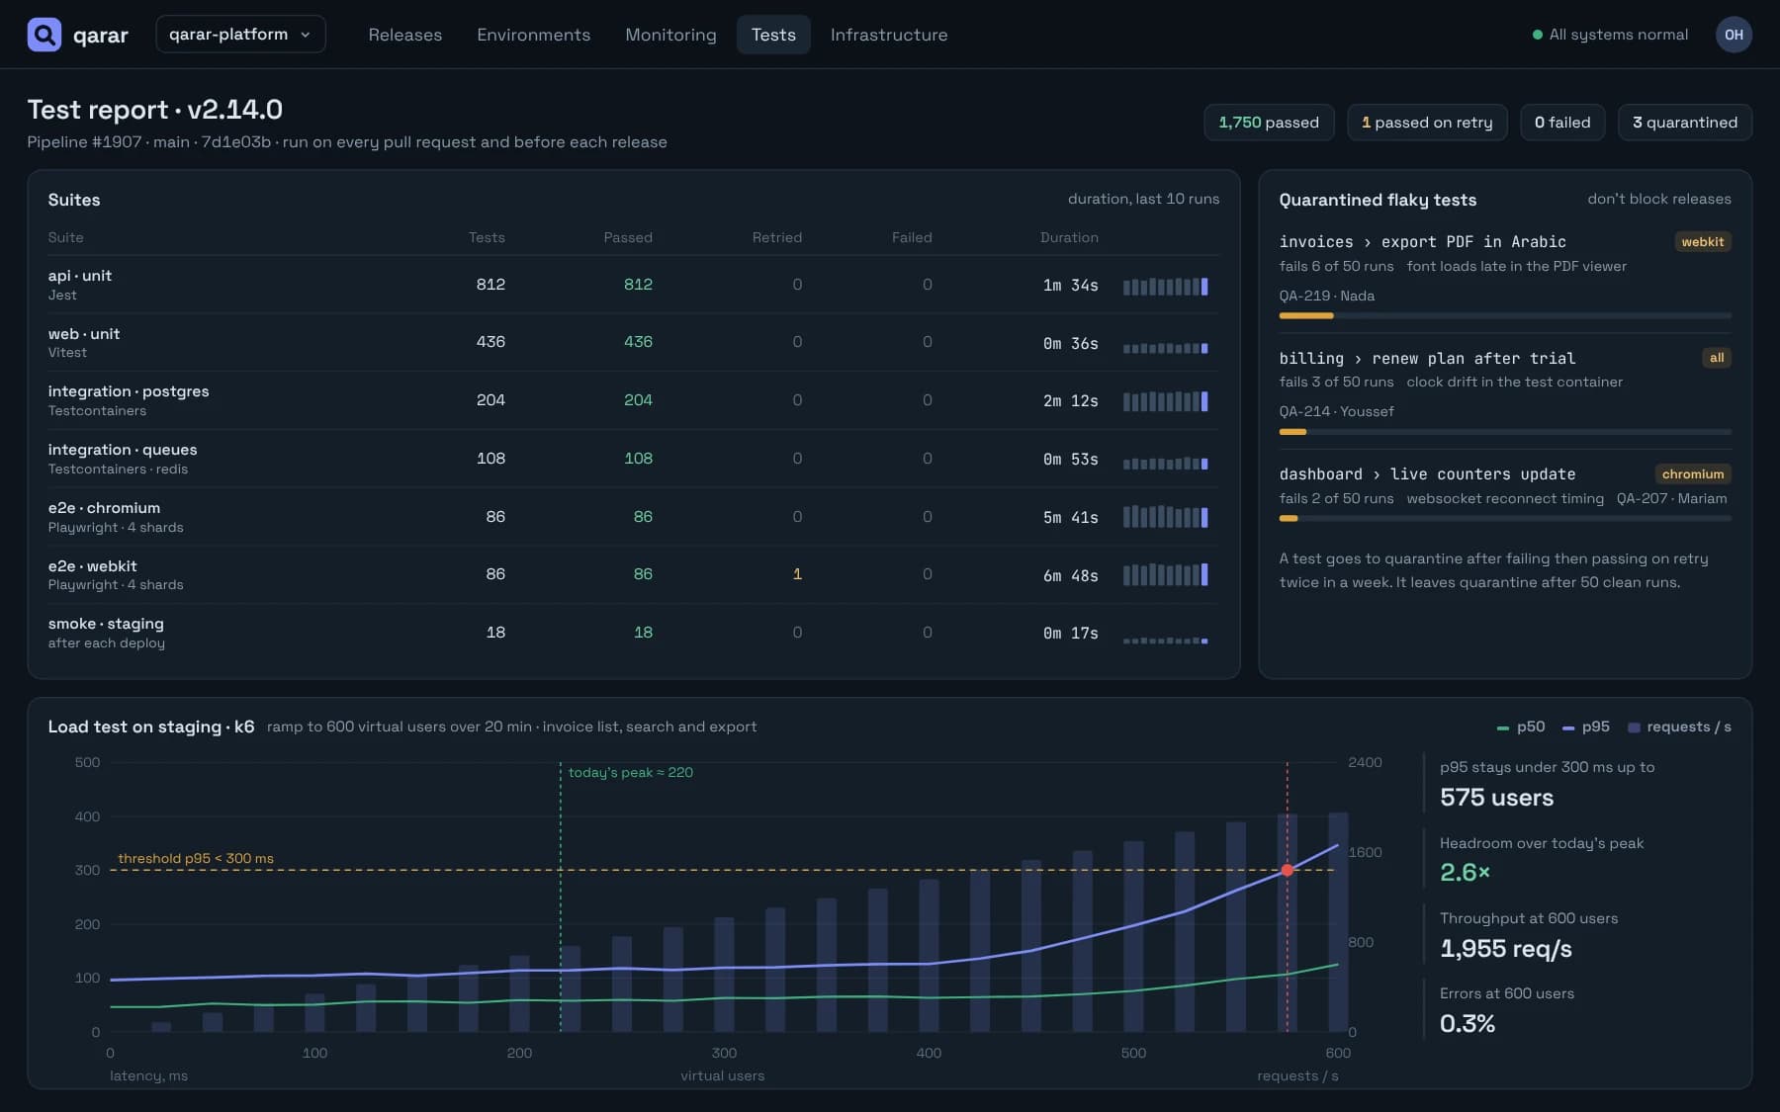Click the integration · queues duration sparkline
1780x1112 pixels.
tap(1165, 464)
